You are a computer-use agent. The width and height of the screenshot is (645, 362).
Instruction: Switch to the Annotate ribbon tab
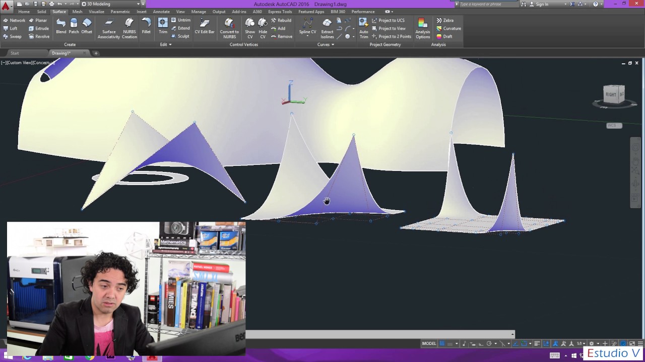tap(161, 12)
